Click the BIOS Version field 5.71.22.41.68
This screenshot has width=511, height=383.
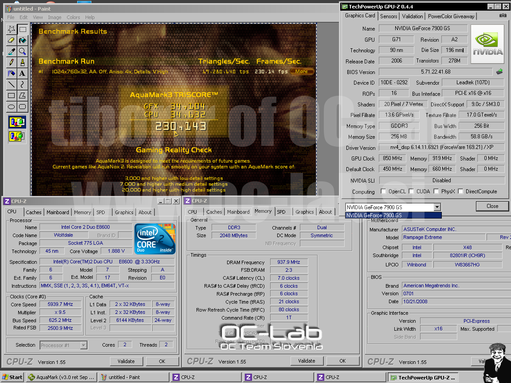coord(436,72)
